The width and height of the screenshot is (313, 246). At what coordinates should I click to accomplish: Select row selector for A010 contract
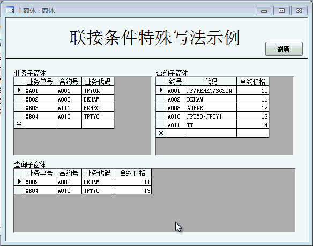click(161, 116)
